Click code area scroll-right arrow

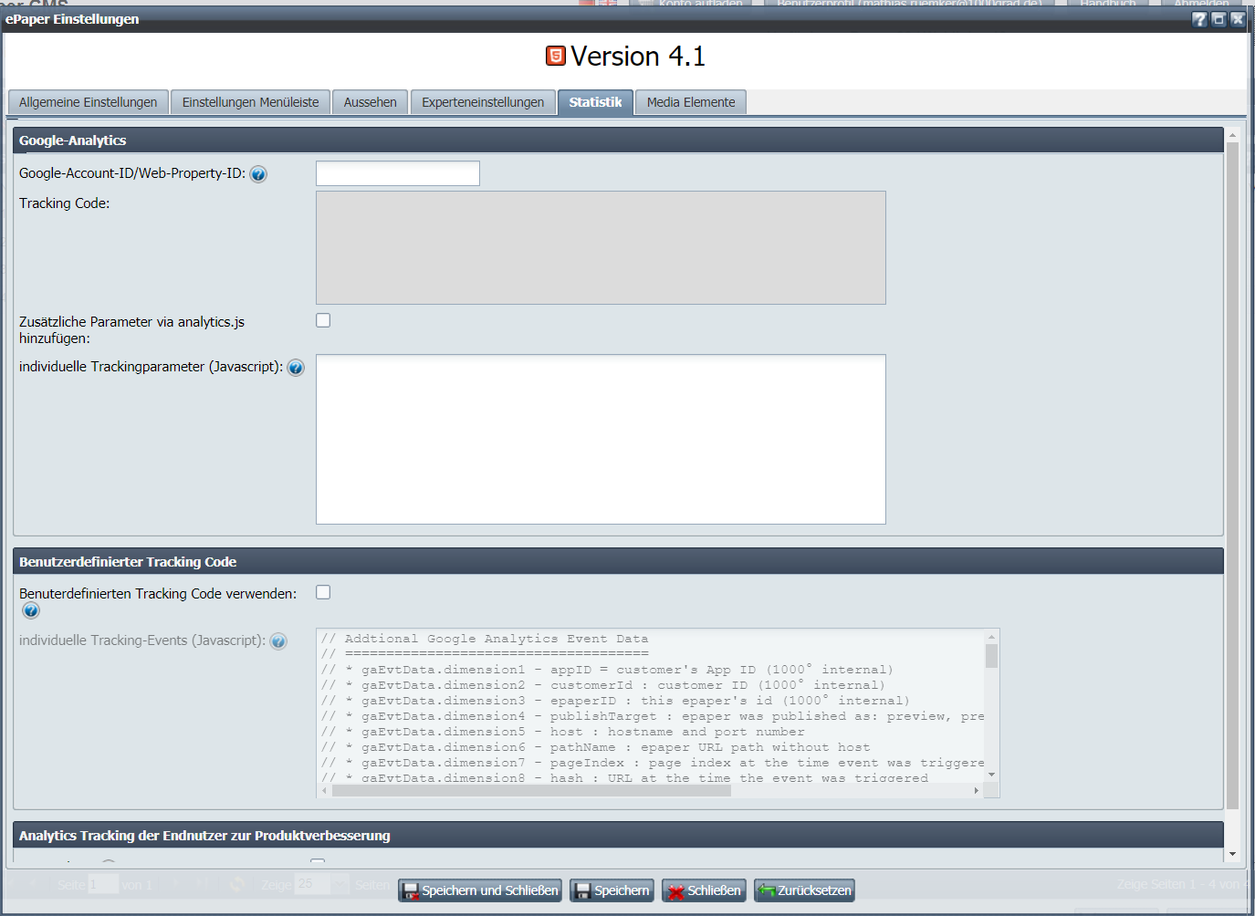click(x=977, y=791)
